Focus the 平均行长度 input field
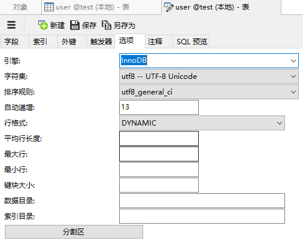Image resolution: width=303 pixels, height=241 pixels. tap(159, 138)
